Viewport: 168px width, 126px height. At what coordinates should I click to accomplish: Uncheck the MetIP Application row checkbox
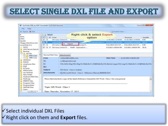(x=44, y=47)
